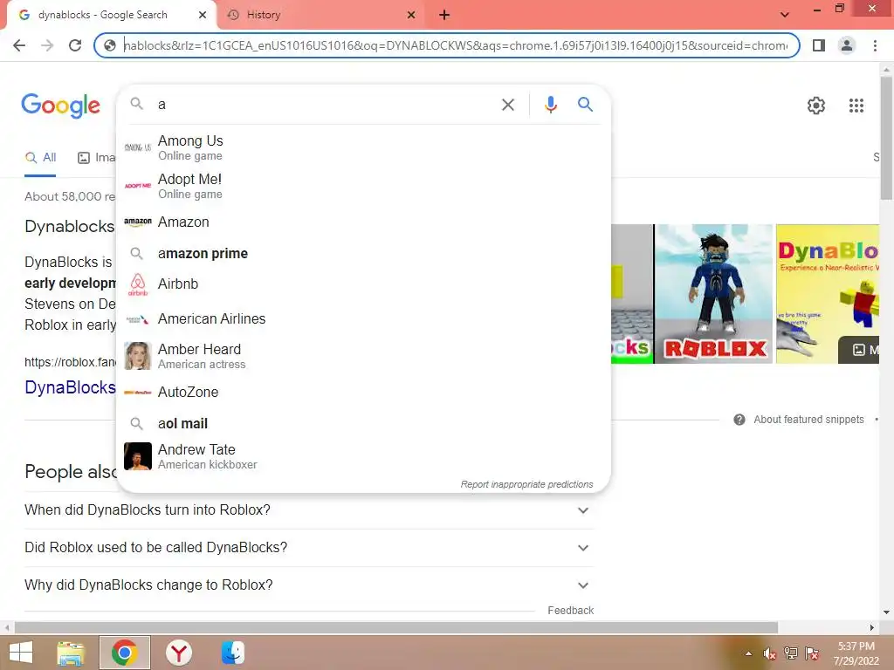Open Google quick settings gear
Image resolution: width=894 pixels, height=670 pixels.
tap(816, 106)
